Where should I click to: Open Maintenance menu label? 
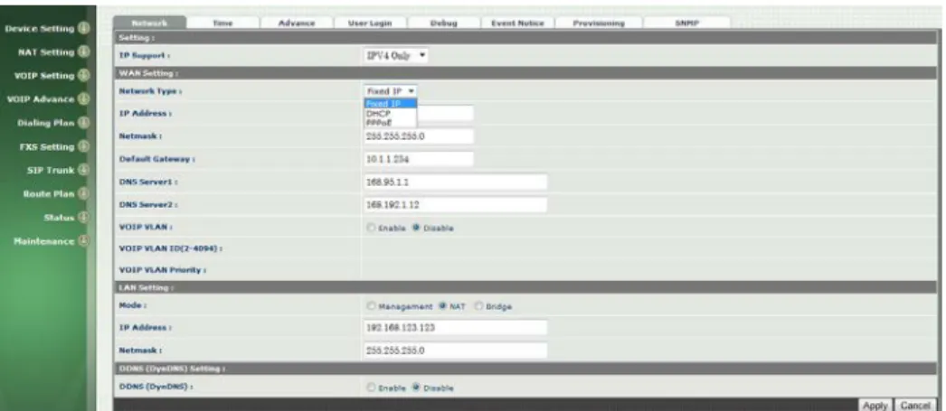[44, 241]
